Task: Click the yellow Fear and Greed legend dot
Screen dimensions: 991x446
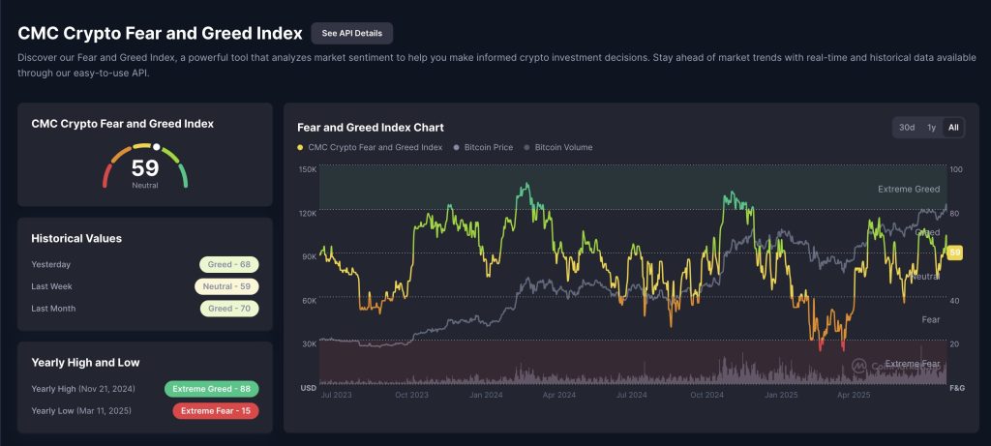Action: (301, 148)
